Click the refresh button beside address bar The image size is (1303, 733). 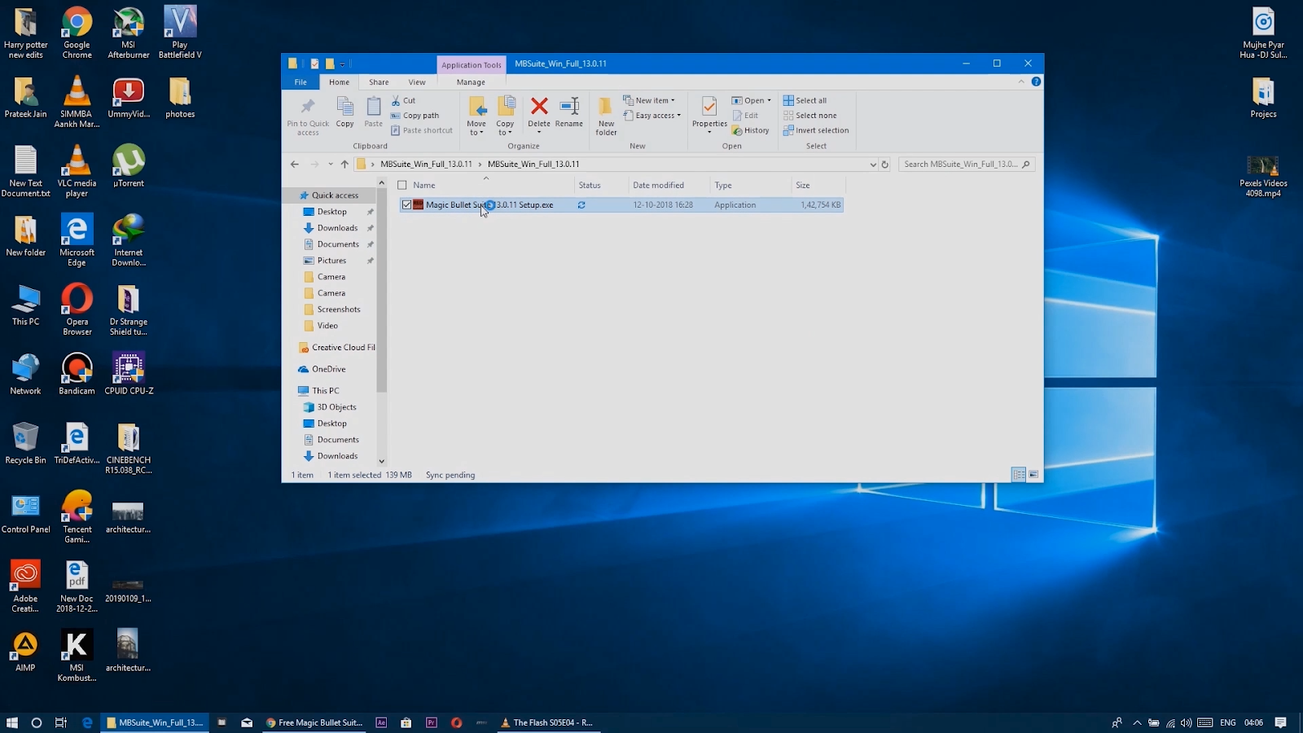(885, 165)
